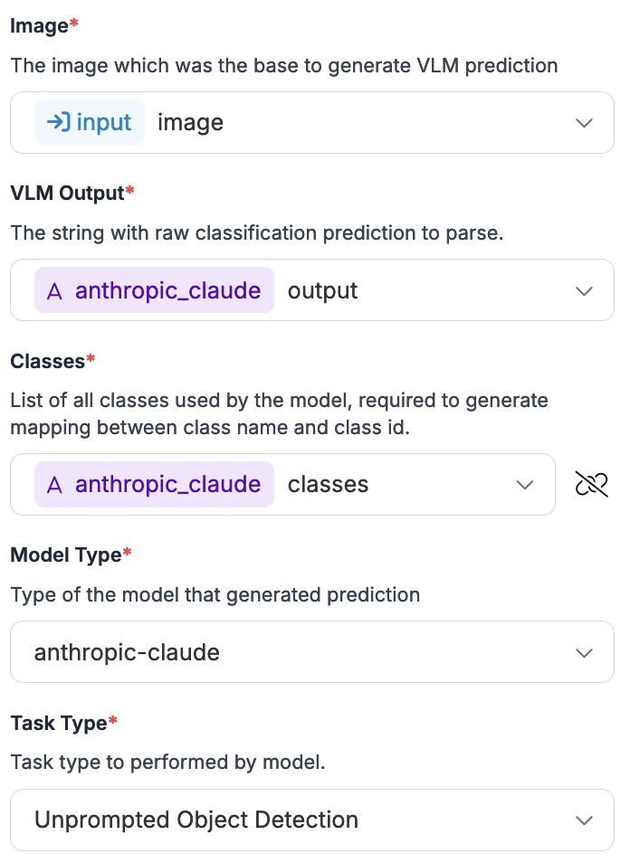
Task: Click the 'Model Type' field label
Action: 65,555
